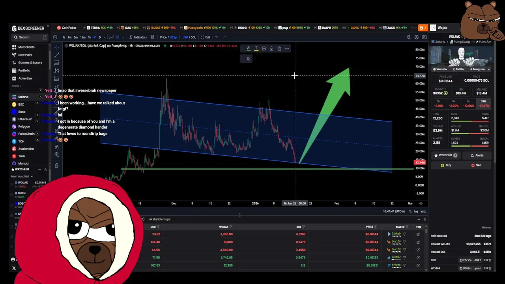Open drawing settings gear in floating toolbar
Viewport: 505px width, 284px height.
(264, 49)
